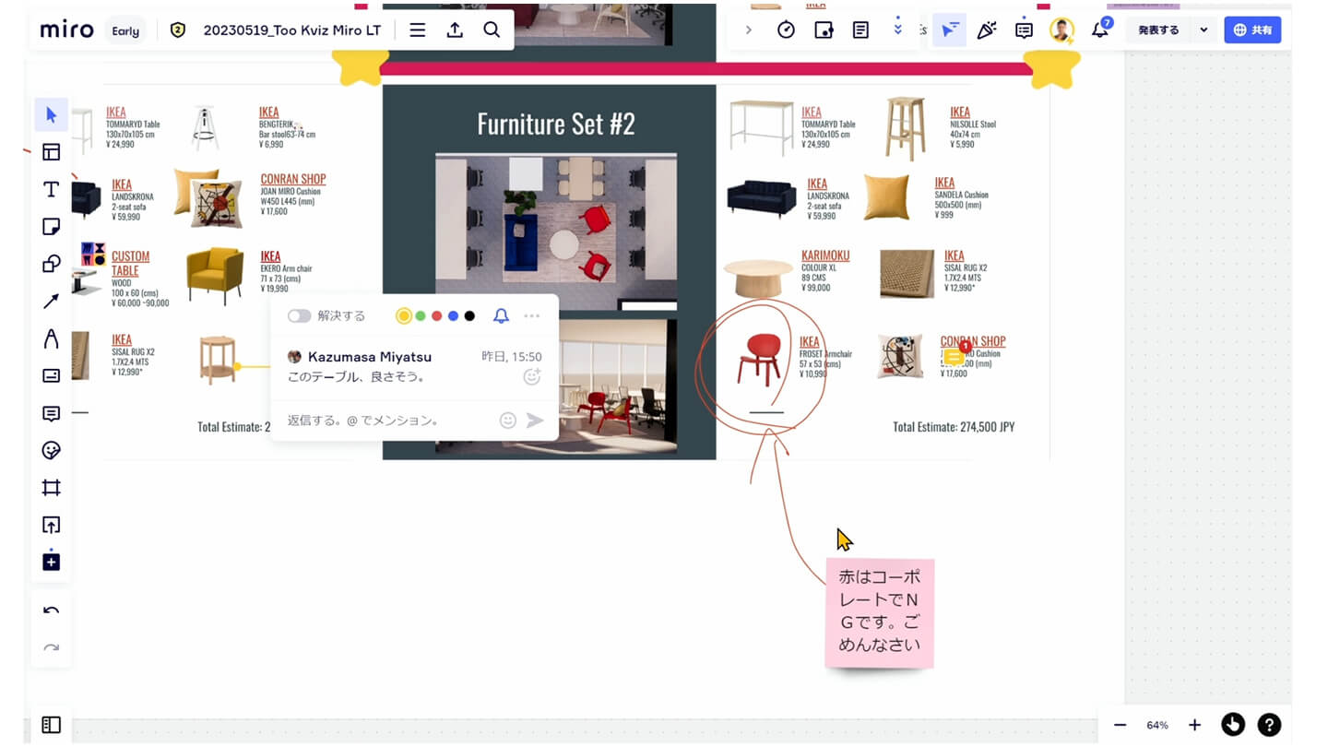Follow the thread with bell icon

(x=501, y=316)
